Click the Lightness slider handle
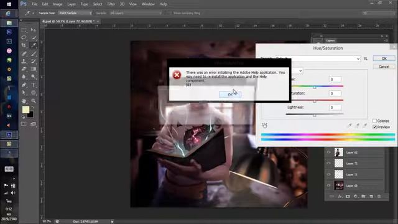The height and width of the screenshot is (224, 398). pyautogui.click(x=315, y=115)
